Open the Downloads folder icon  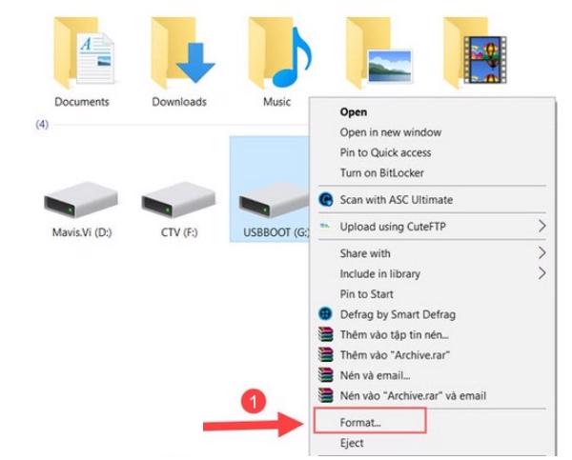pos(182,52)
